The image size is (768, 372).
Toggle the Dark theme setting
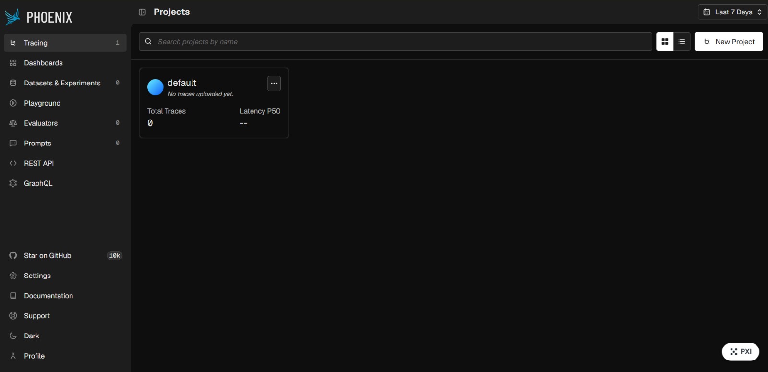[65, 336]
